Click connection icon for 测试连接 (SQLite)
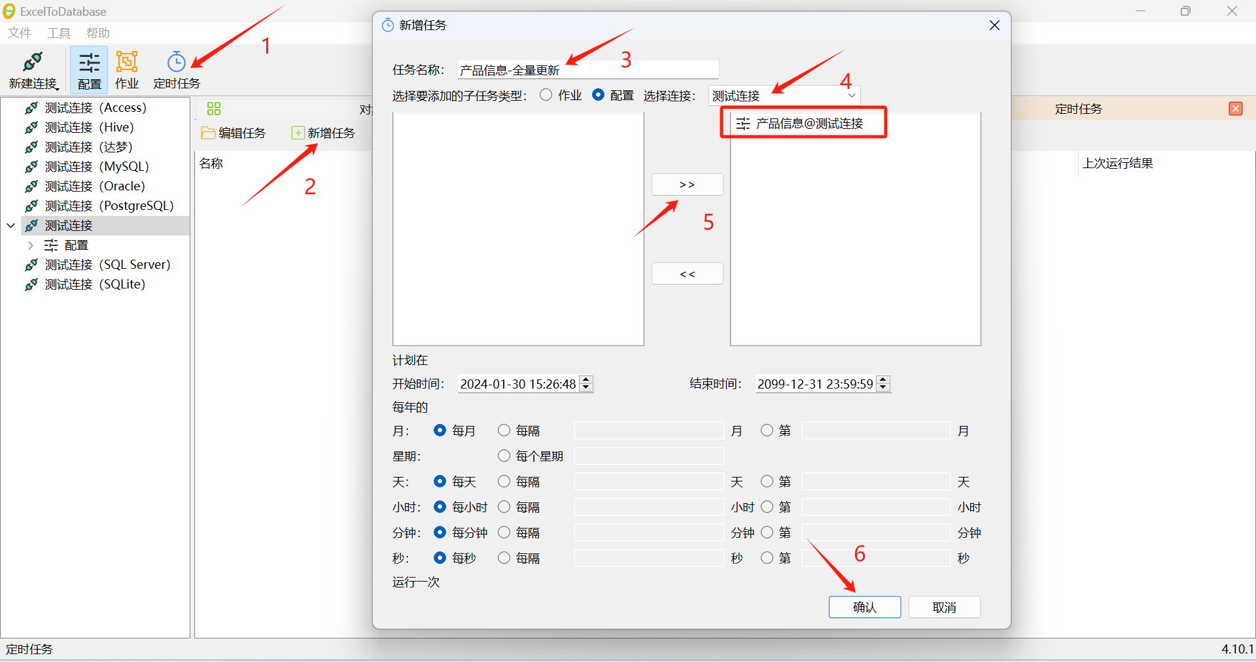This screenshot has height=662, width=1256. click(31, 285)
